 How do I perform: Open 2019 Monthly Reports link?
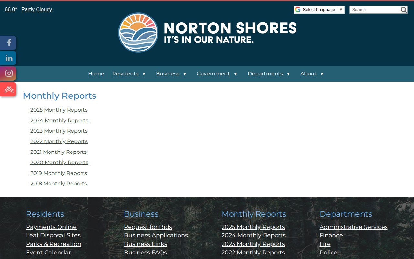point(59,173)
